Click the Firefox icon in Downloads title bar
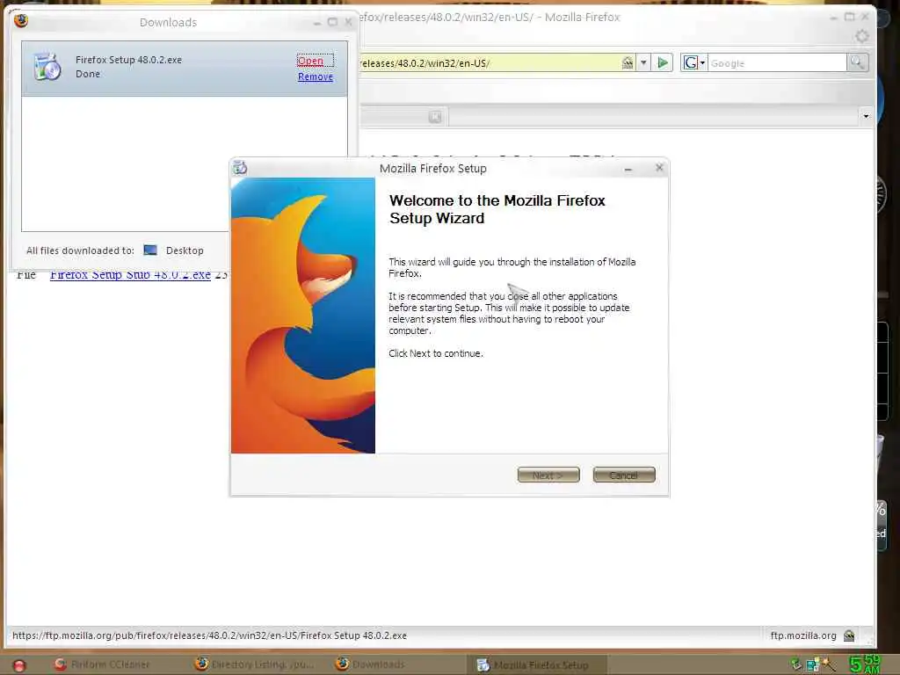 pos(21,21)
